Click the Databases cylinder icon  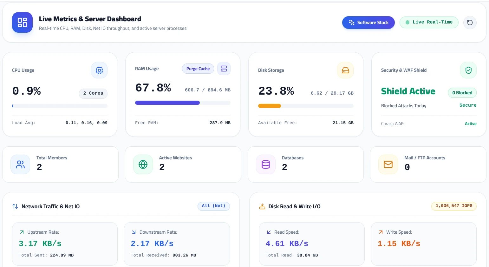point(266,164)
